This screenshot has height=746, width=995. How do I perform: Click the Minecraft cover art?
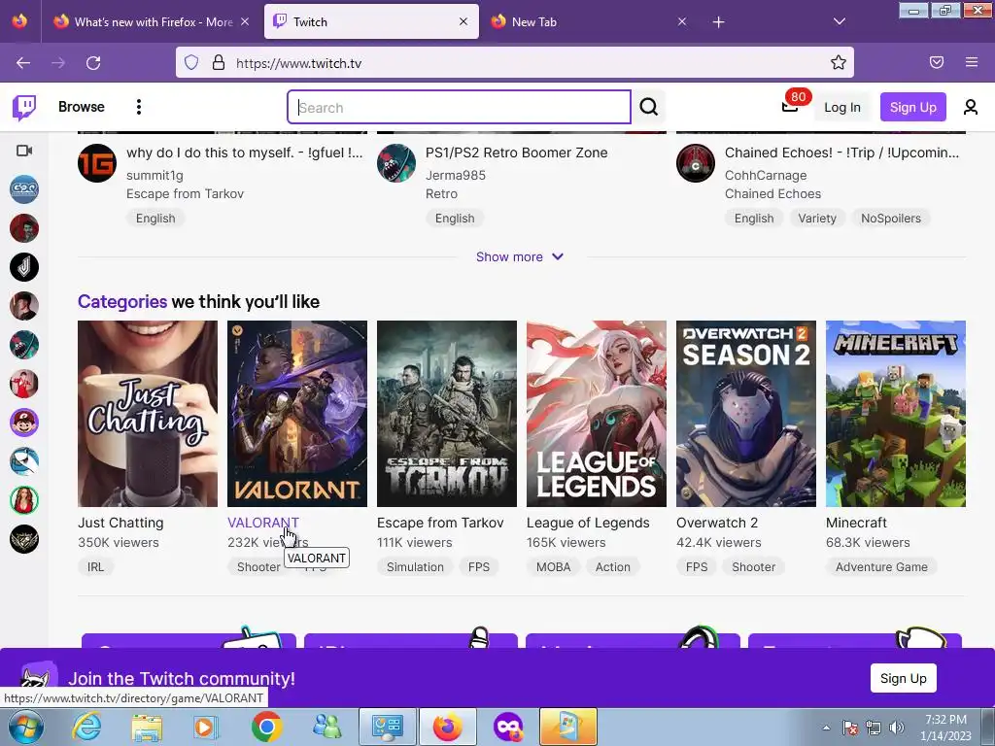(x=895, y=414)
